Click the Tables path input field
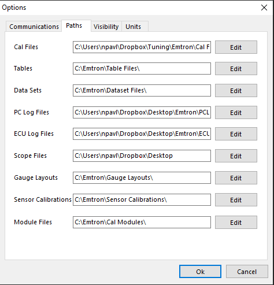This screenshot has height=285, width=274. pyautogui.click(x=142, y=68)
